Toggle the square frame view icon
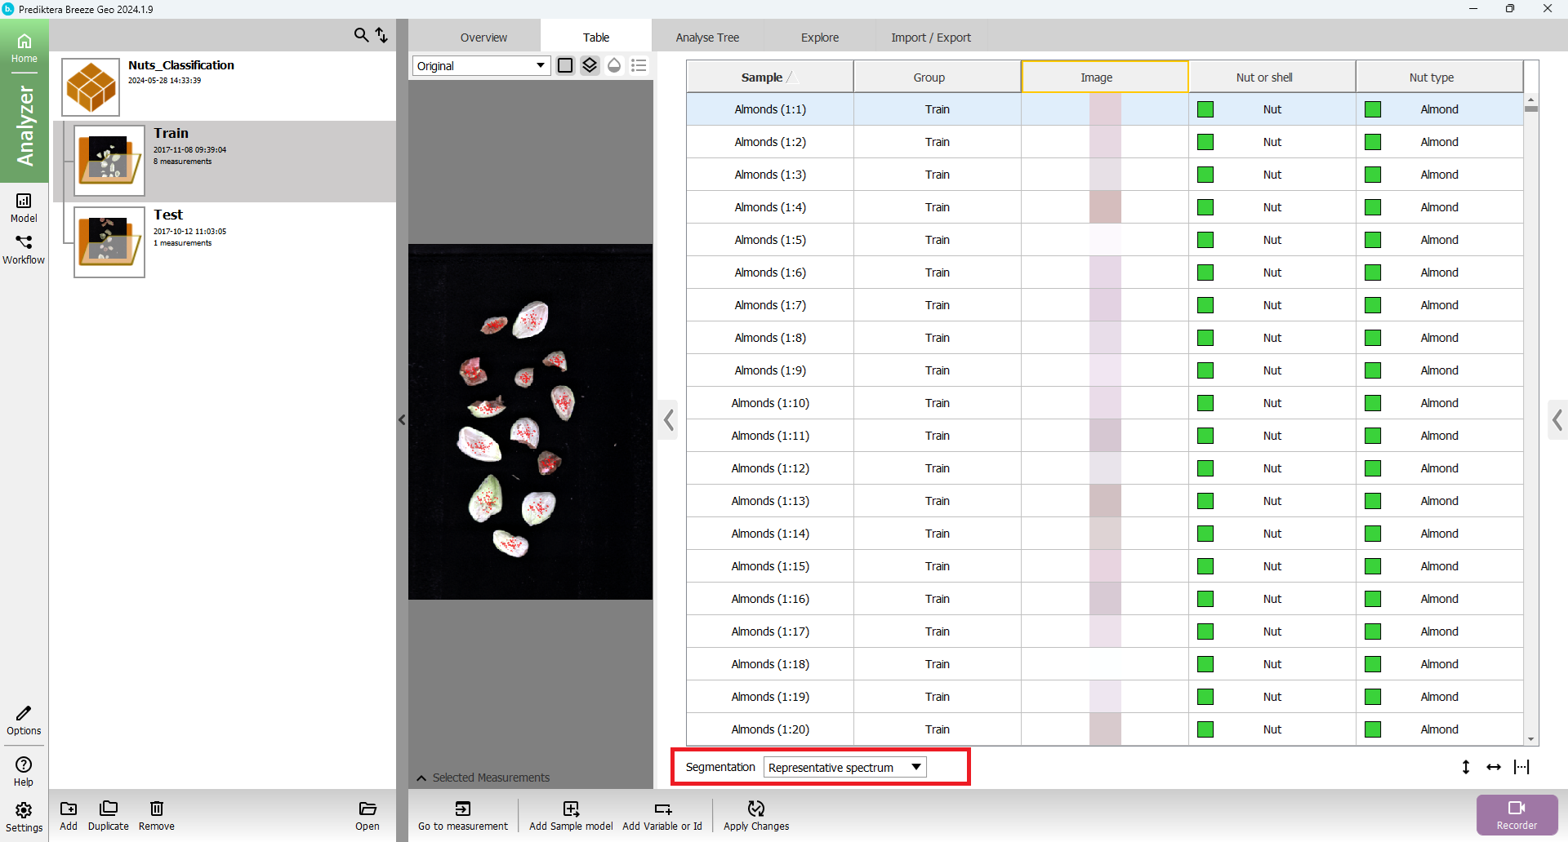 [565, 65]
